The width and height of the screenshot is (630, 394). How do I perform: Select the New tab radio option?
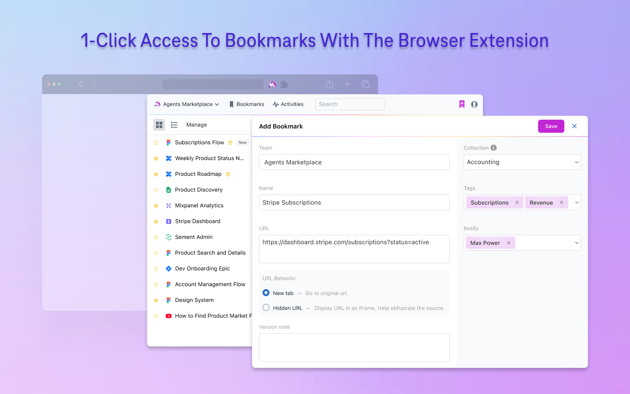(266, 293)
